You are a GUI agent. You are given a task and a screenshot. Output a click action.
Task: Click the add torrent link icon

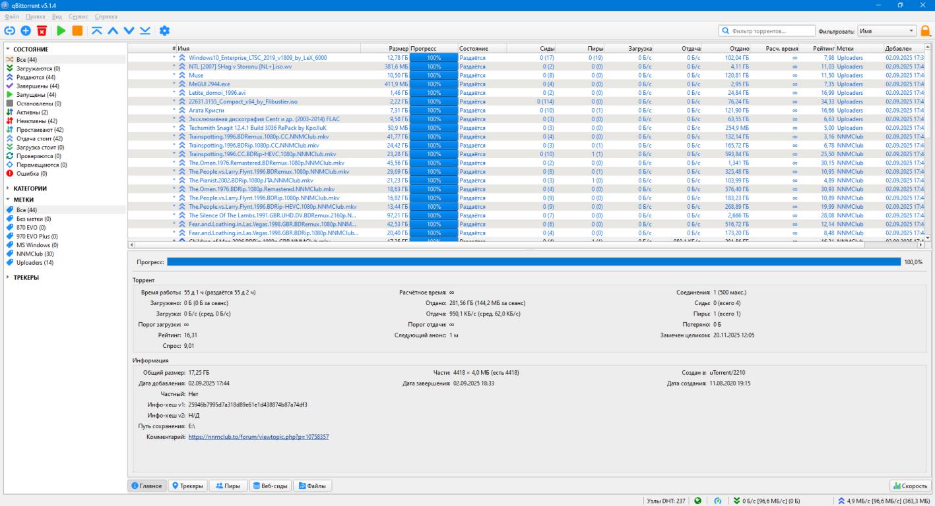pos(9,31)
